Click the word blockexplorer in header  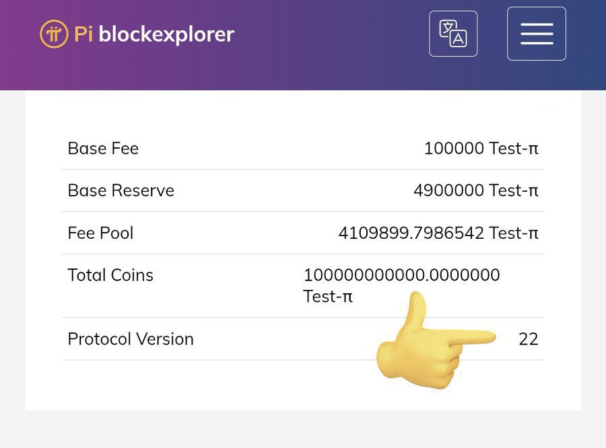166,34
